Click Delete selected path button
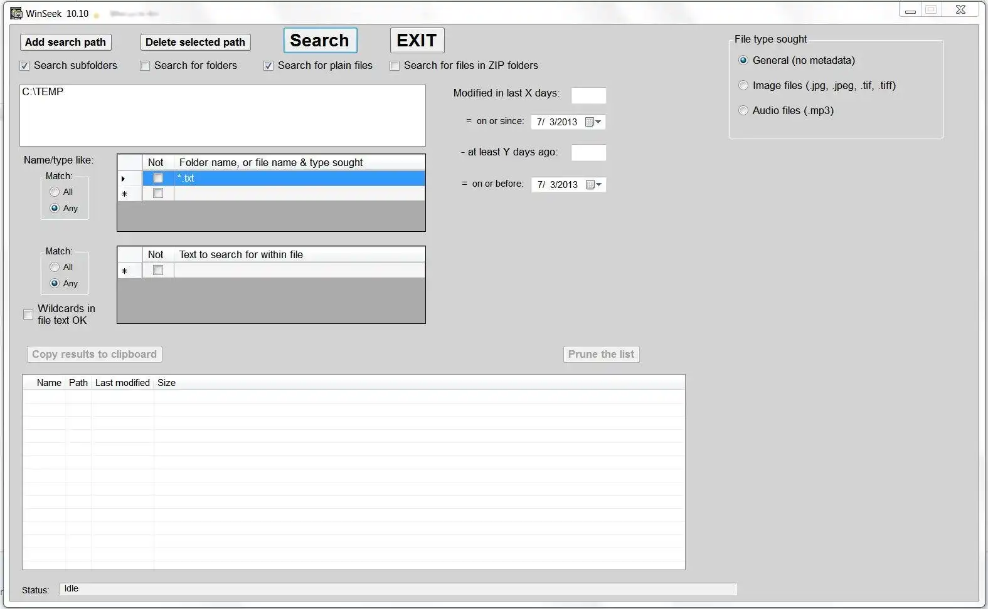Image resolution: width=988 pixels, height=609 pixels. coord(195,43)
